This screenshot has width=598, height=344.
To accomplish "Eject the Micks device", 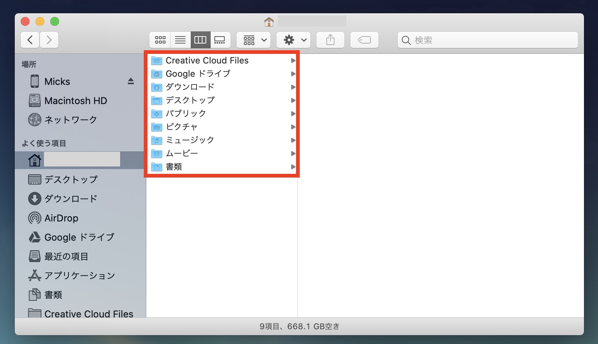I will coord(131,81).
